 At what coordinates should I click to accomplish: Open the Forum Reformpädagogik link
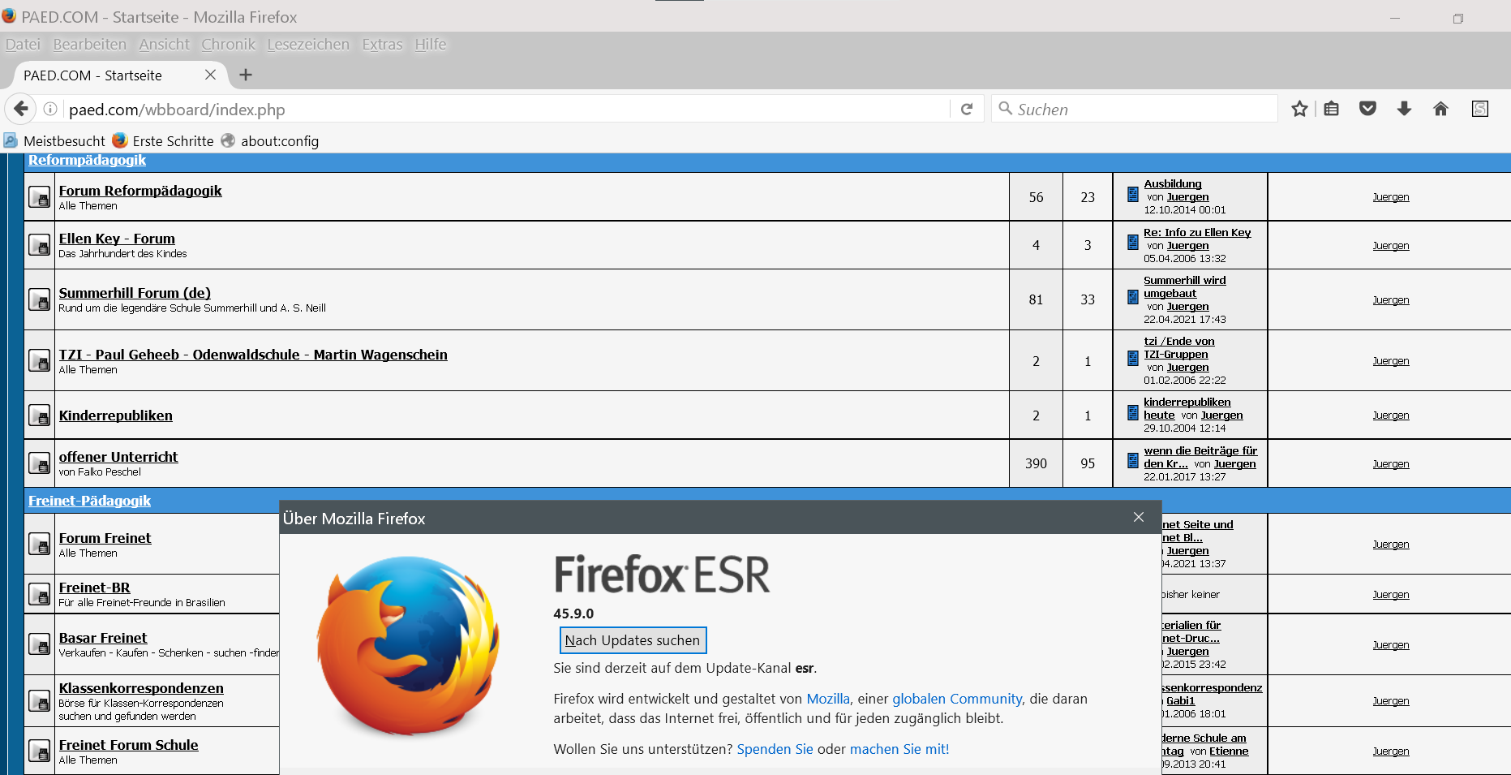click(x=140, y=191)
